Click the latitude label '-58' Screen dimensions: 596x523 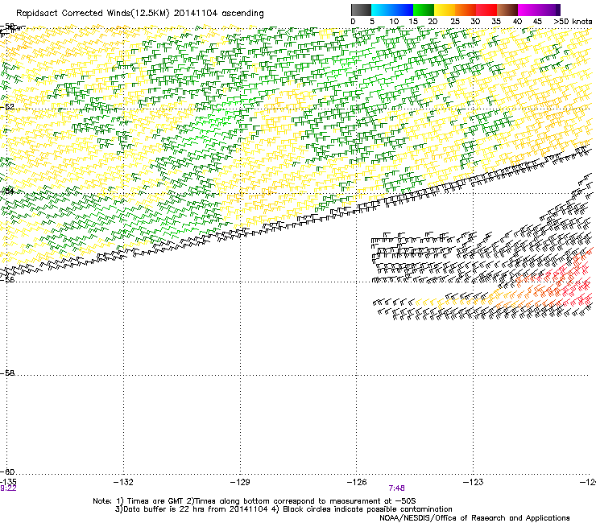(7, 373)
